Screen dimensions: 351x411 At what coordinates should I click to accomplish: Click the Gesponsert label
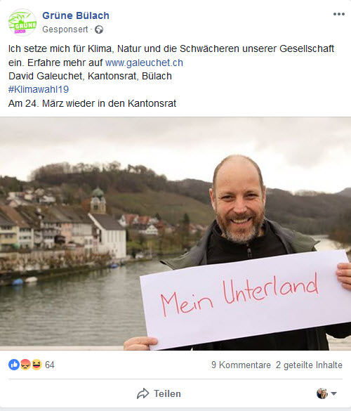point(65,30)
